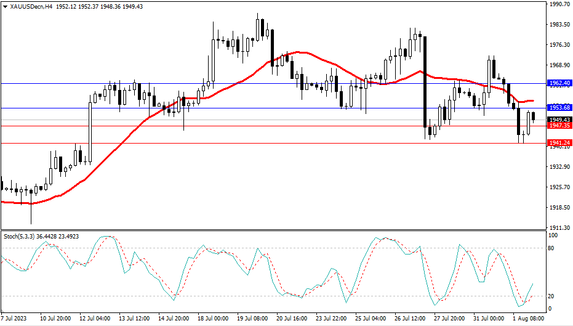The width and height of the screenshot is (573, 326).
Task: Click the red 1947.35 price label
Action: (559, 126)
